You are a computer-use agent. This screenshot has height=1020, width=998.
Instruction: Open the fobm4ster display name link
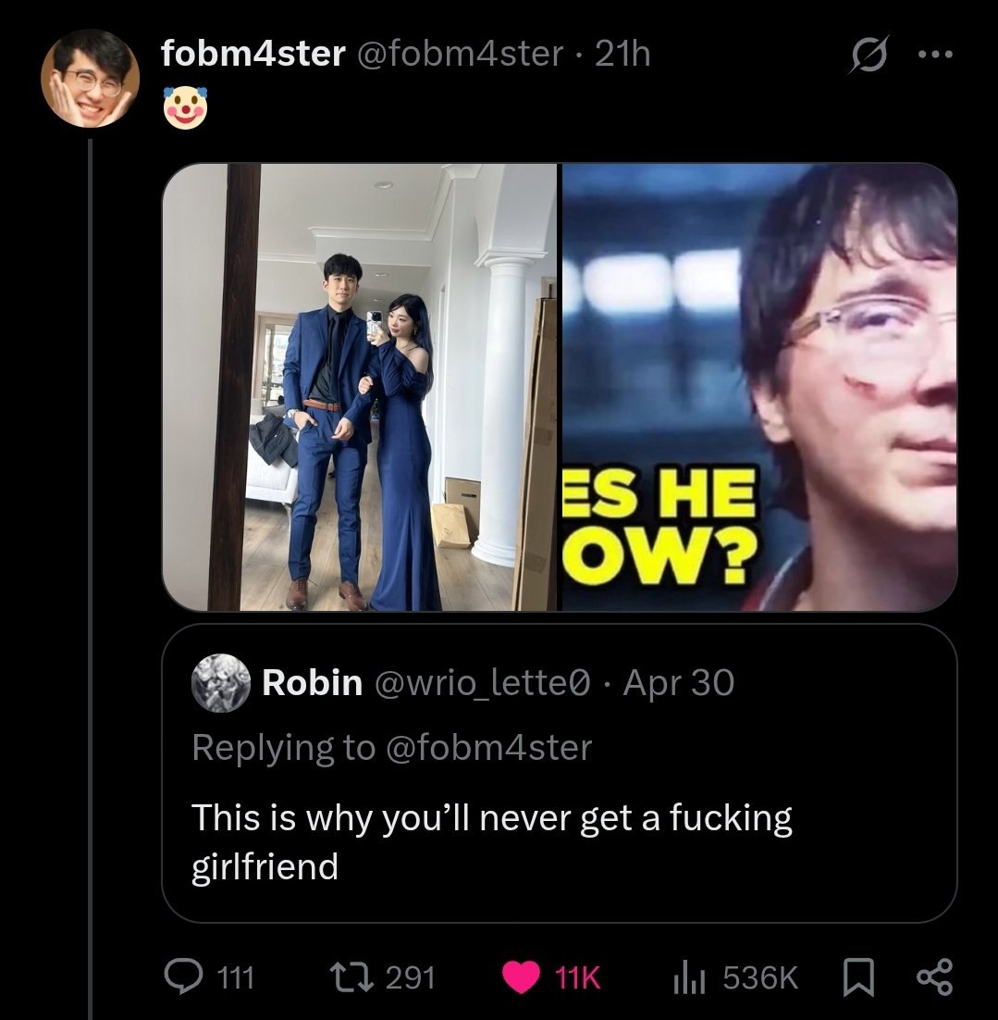coord(253,54)
